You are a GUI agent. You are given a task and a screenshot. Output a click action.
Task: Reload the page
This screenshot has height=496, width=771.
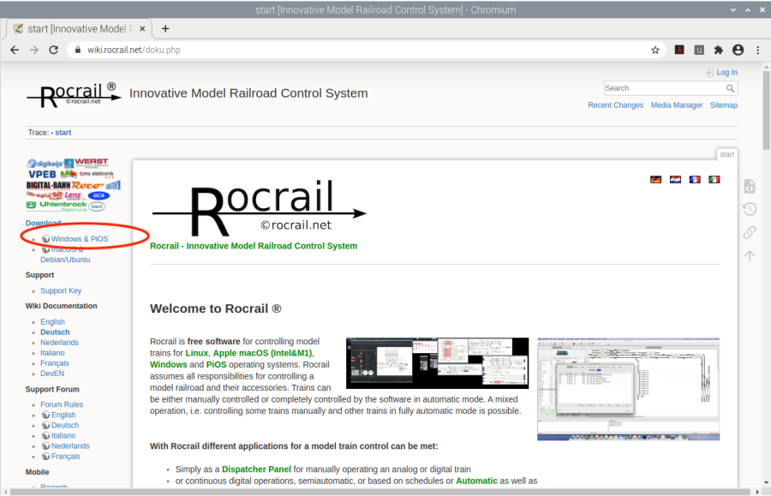click(53, 50)
